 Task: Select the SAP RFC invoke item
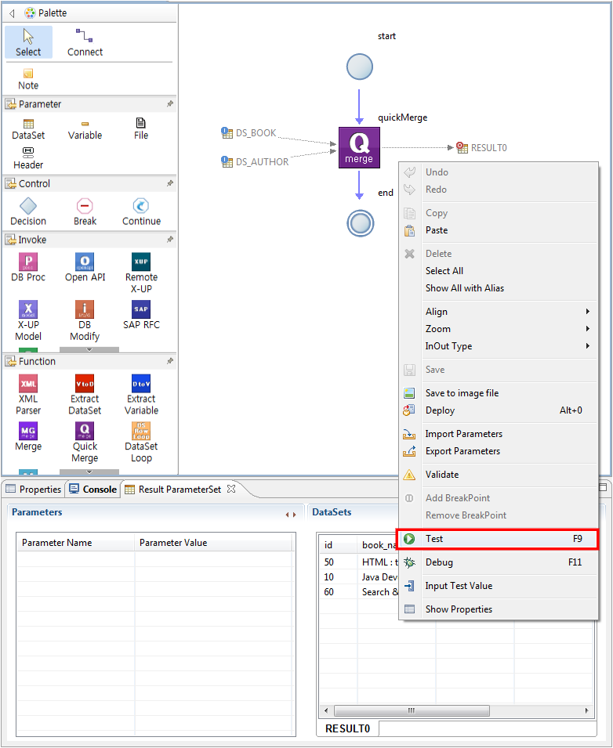[141, 316]
